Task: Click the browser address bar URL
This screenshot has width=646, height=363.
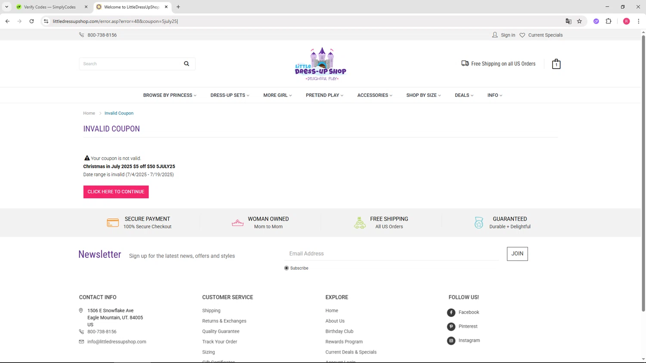Action: click(x=115, y=21)
